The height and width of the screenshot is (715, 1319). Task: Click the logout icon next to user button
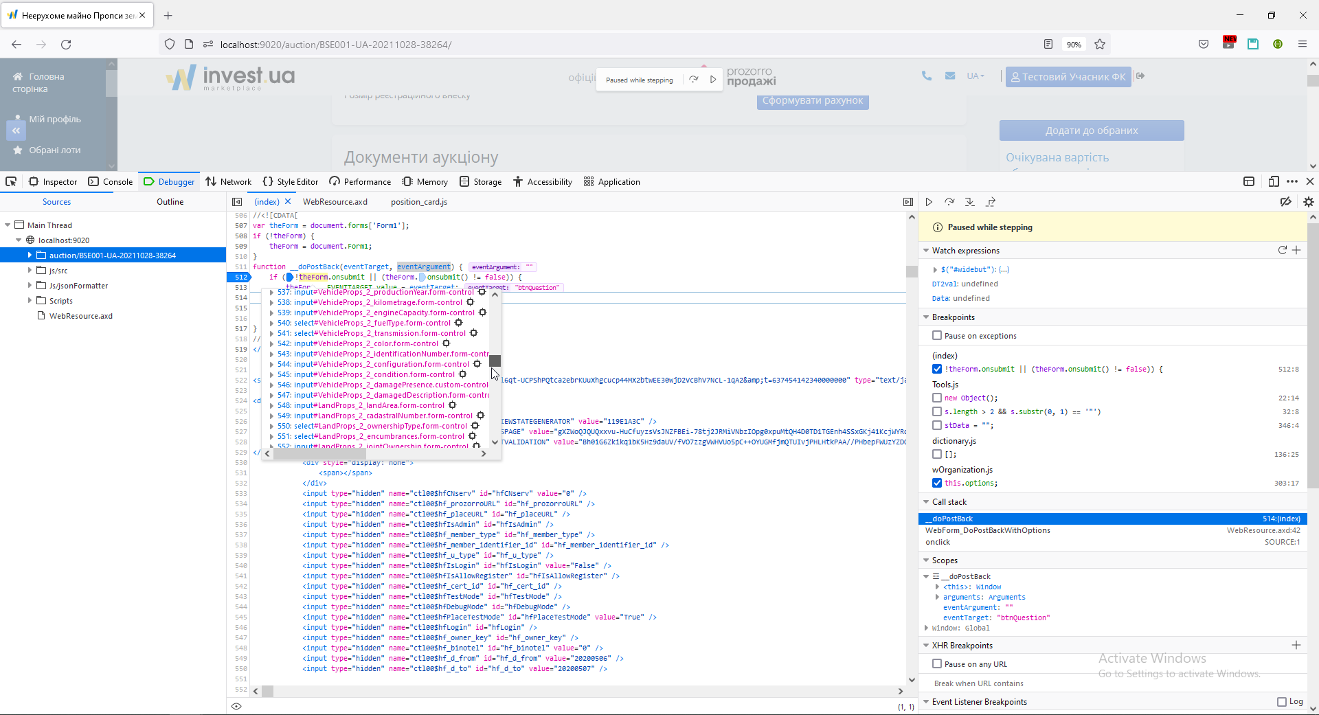(1140, 76)
